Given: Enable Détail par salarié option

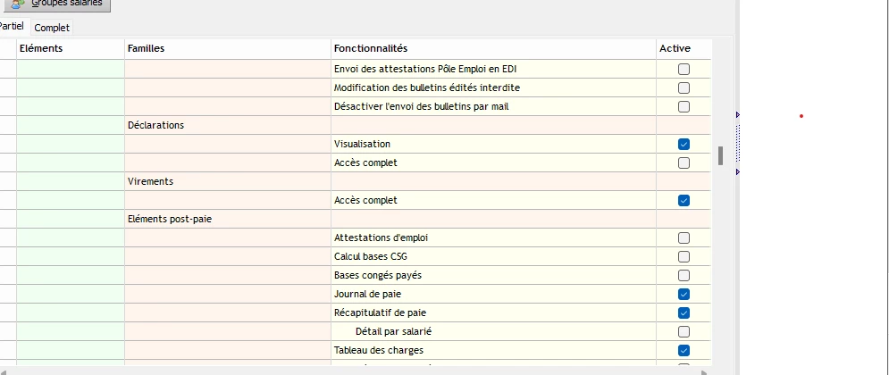Looking at the screenshot, I should coord(684,331).
